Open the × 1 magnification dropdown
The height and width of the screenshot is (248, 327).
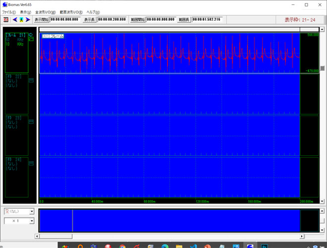19,221
